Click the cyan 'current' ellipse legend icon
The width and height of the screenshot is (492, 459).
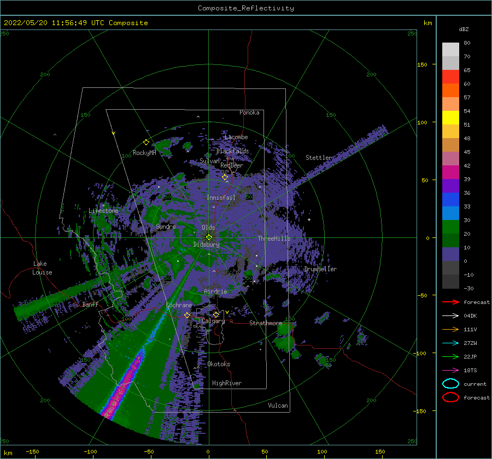click(x=450, y=384)
